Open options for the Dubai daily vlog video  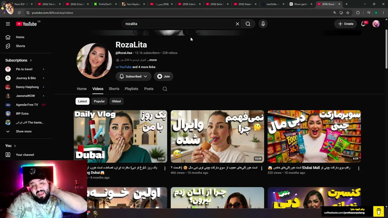(x=165, y=168)
